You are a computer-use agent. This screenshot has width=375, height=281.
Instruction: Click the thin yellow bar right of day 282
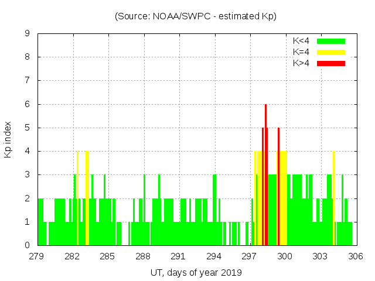[77, 199]
